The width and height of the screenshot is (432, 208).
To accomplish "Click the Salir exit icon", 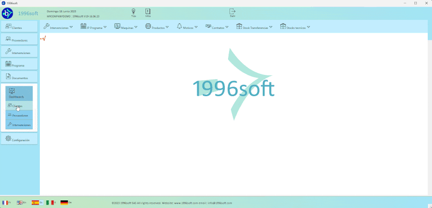I will [x=232, y=13].
